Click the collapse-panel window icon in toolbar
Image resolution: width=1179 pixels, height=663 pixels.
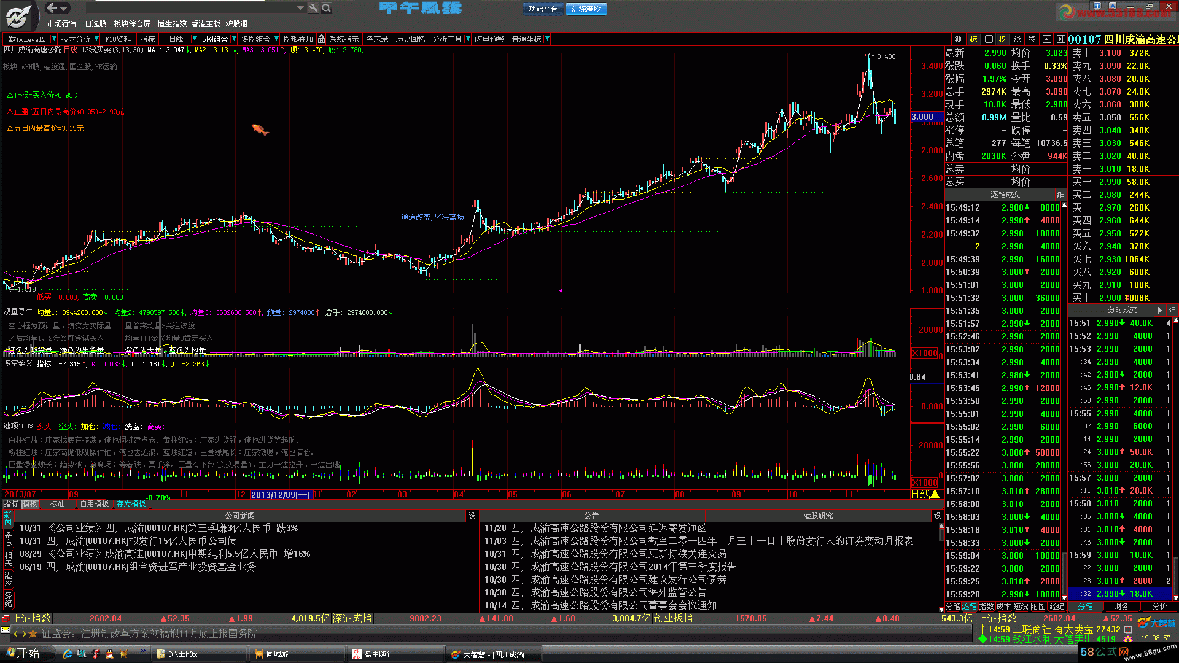(x=1047, y=39)
